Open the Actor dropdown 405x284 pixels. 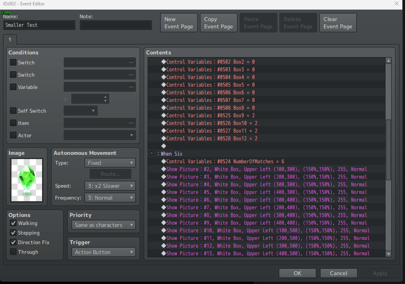[100, 135]
